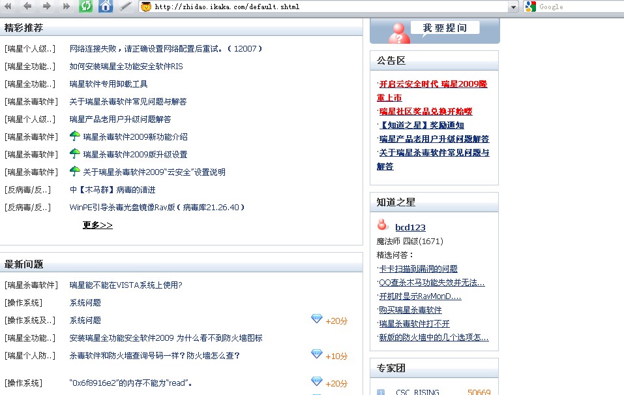Open user profile link bcd123
624x395 pixels.
click(410, 228)
